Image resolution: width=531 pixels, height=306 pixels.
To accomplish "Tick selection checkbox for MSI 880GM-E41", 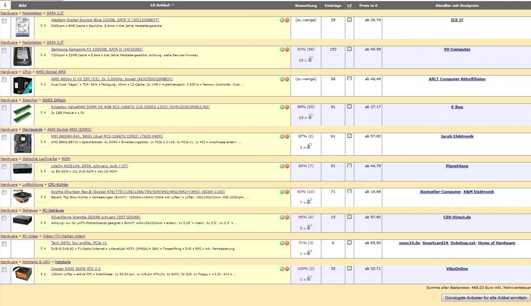I will coord(4,137).
